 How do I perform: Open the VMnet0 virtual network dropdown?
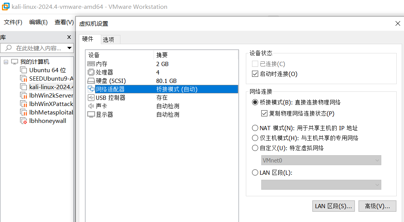[x=321, y=160]
